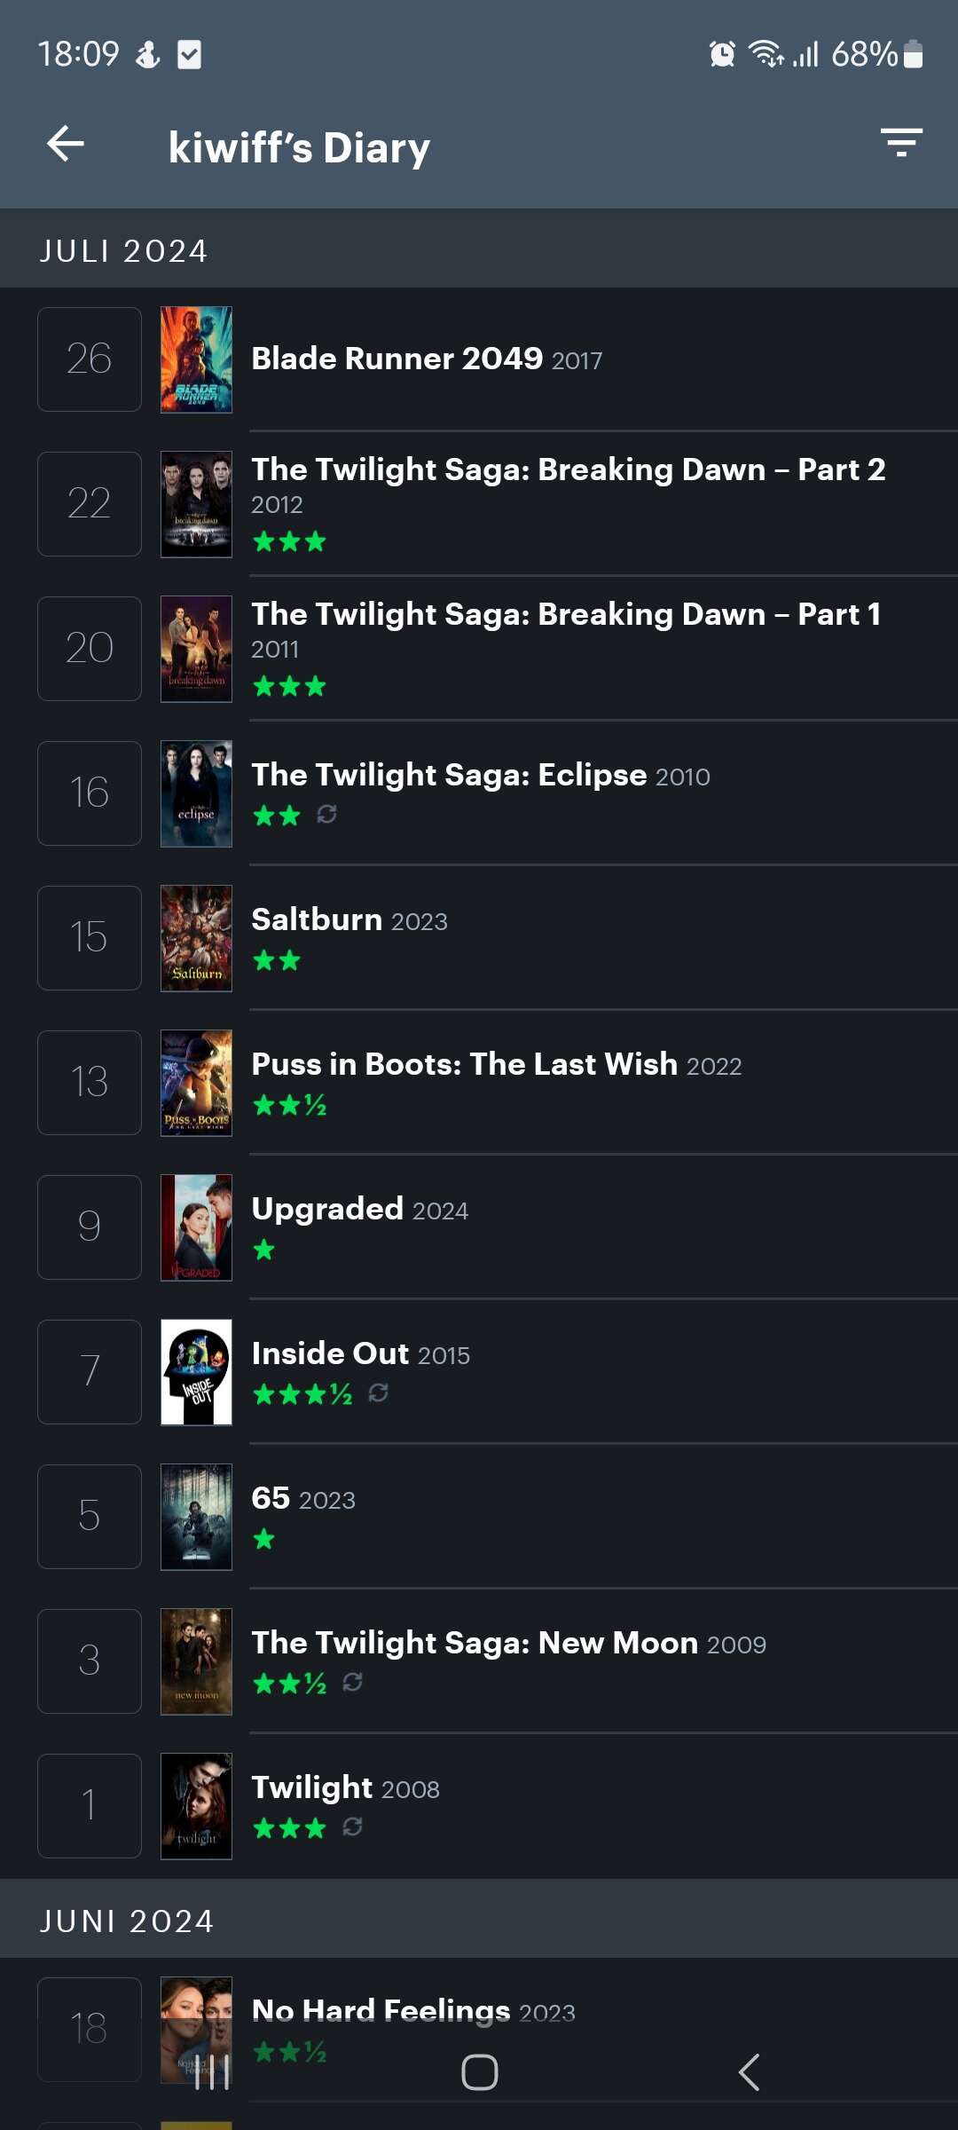The height and width of the screenshot is (2130, 958).
Task: Open the Upgraded movie poster
Action: [x=196, y=1227]
